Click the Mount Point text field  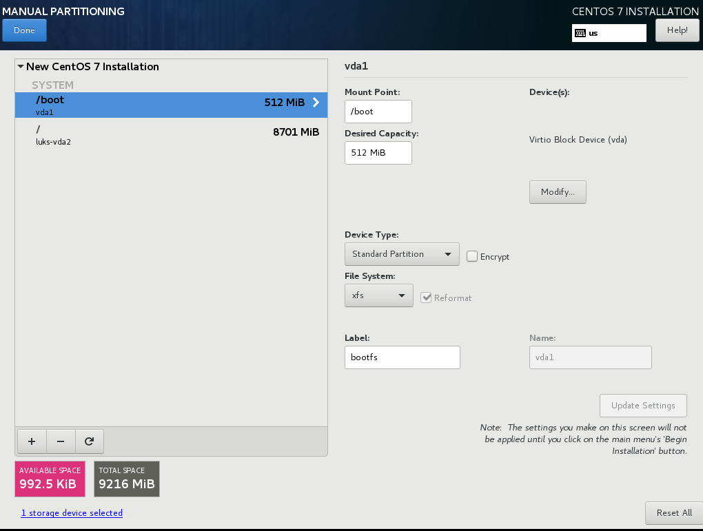(x=378, y=112)
